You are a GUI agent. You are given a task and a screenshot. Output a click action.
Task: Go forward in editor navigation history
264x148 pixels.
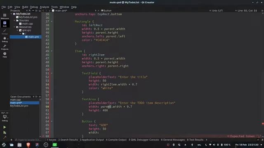(x=47, y=11)
